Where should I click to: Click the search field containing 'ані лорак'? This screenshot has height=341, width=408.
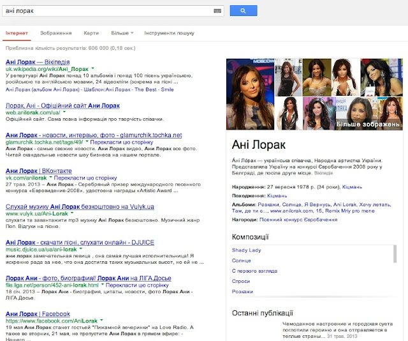tap(113, 11)
